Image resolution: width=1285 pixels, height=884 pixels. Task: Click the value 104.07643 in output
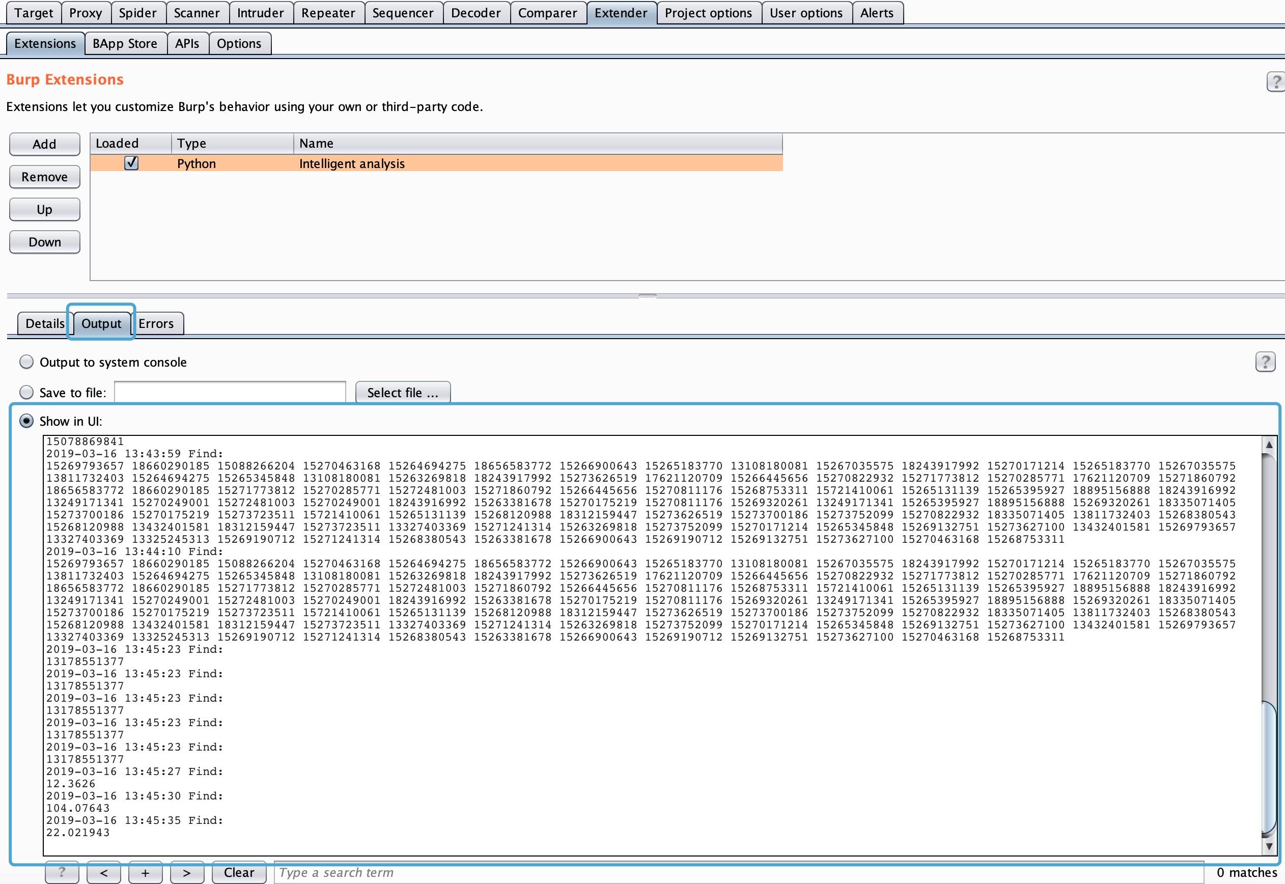(x=78, y=808)
